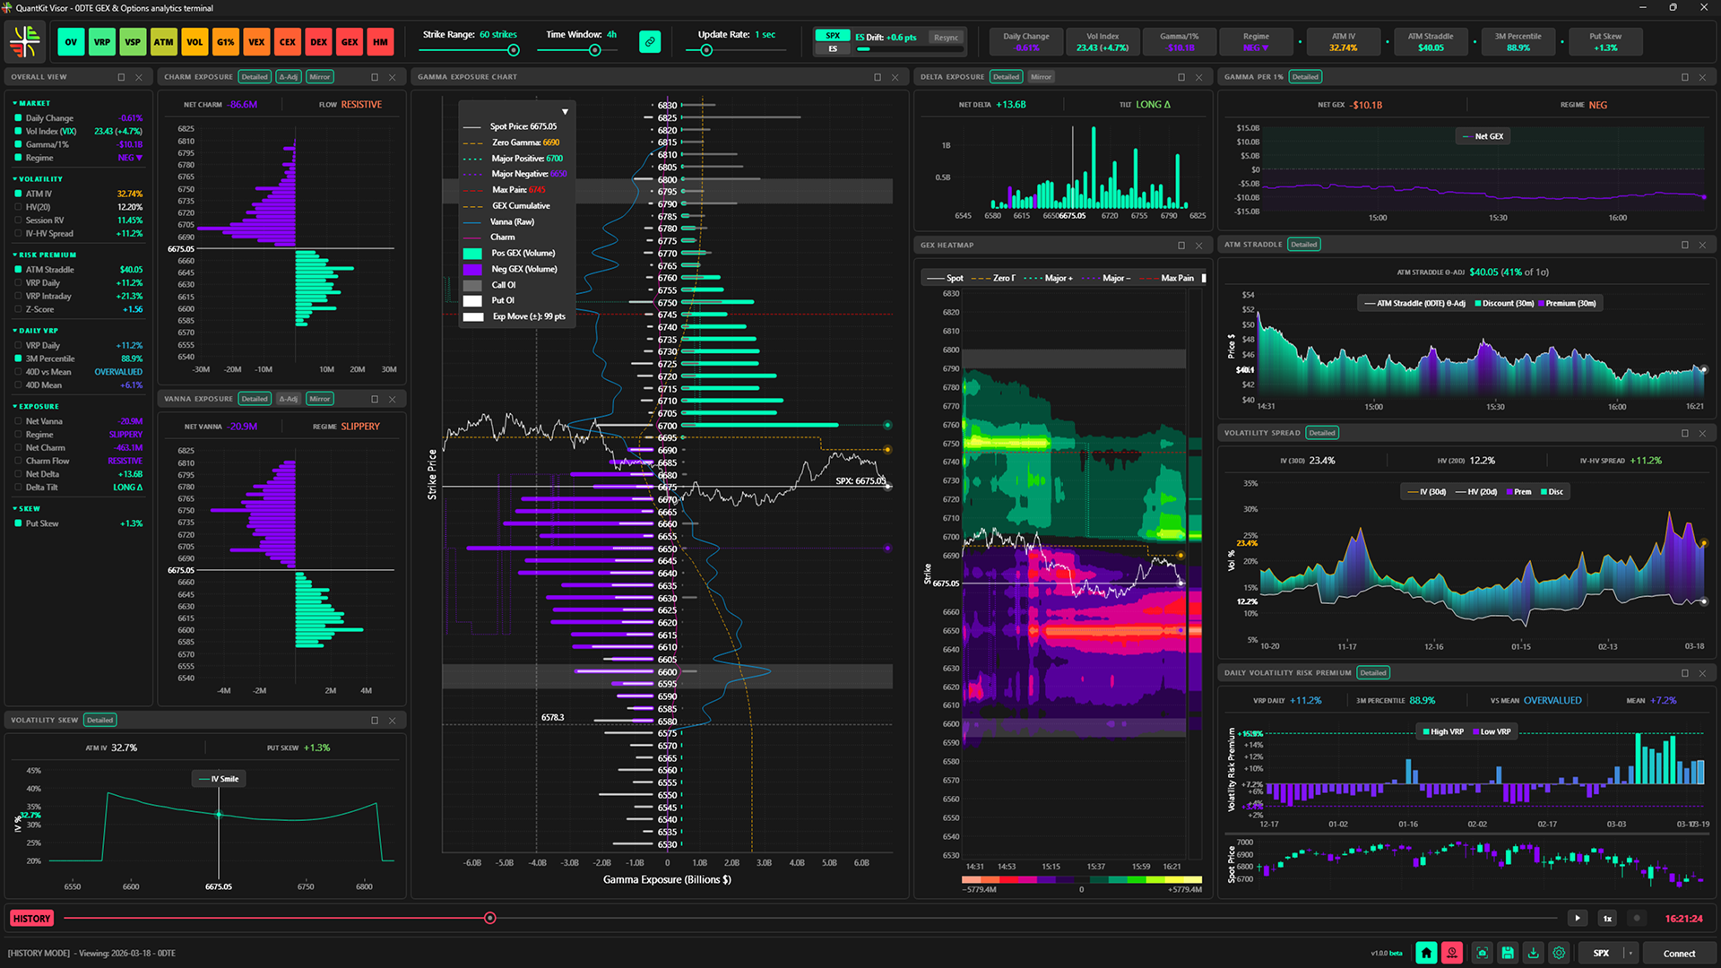Click the history timeline scrubber handle
Viewport: 1721px width, 968px height.
tap(490, 919)
